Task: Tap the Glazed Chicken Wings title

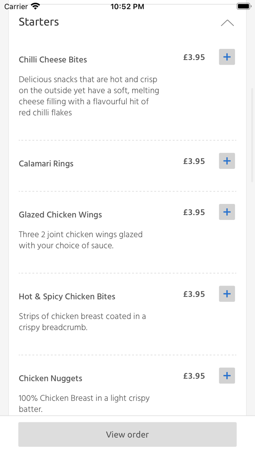Action: tap(60, 215)
